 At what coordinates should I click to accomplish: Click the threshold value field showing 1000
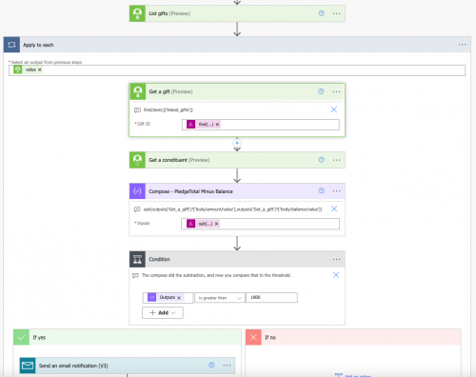(x=271, y=297)
